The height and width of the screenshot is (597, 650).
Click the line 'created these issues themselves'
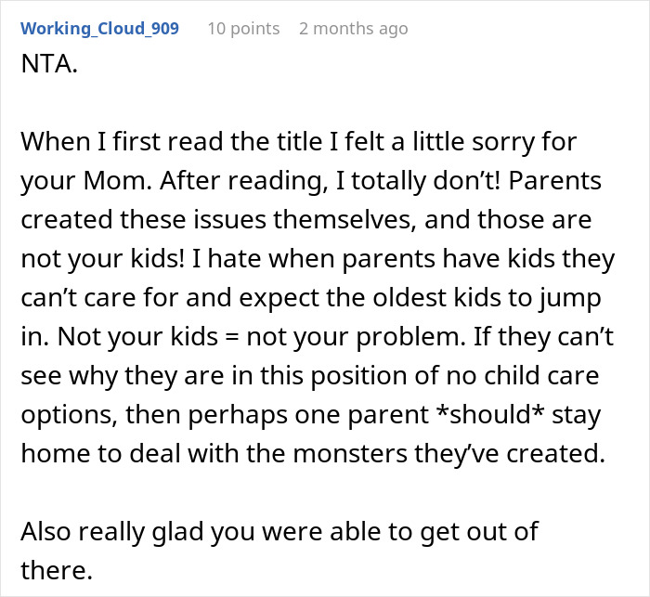click(x=305, y=219)
